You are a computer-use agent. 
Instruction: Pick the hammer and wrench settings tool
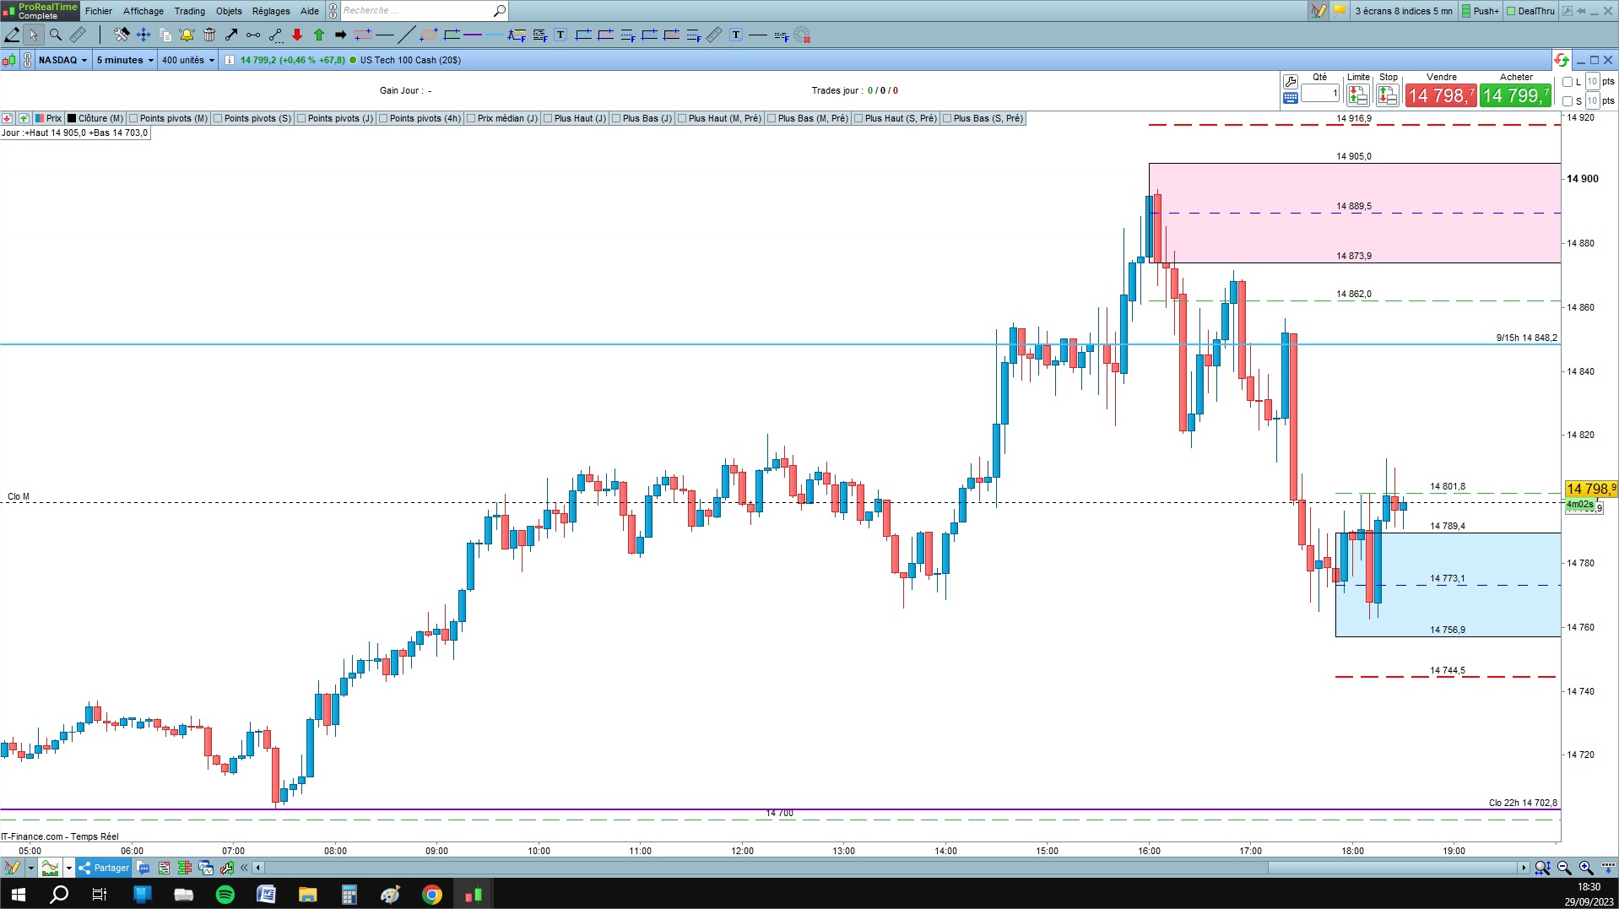pyautogui.click(x=122, y=35)
